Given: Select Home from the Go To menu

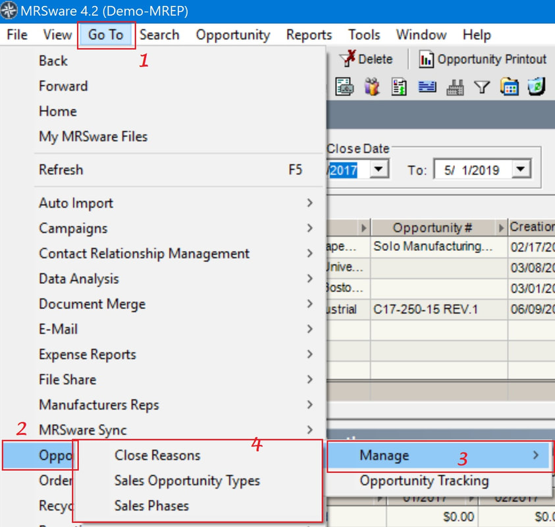Looking at the screenshot, I should point(163,111).
